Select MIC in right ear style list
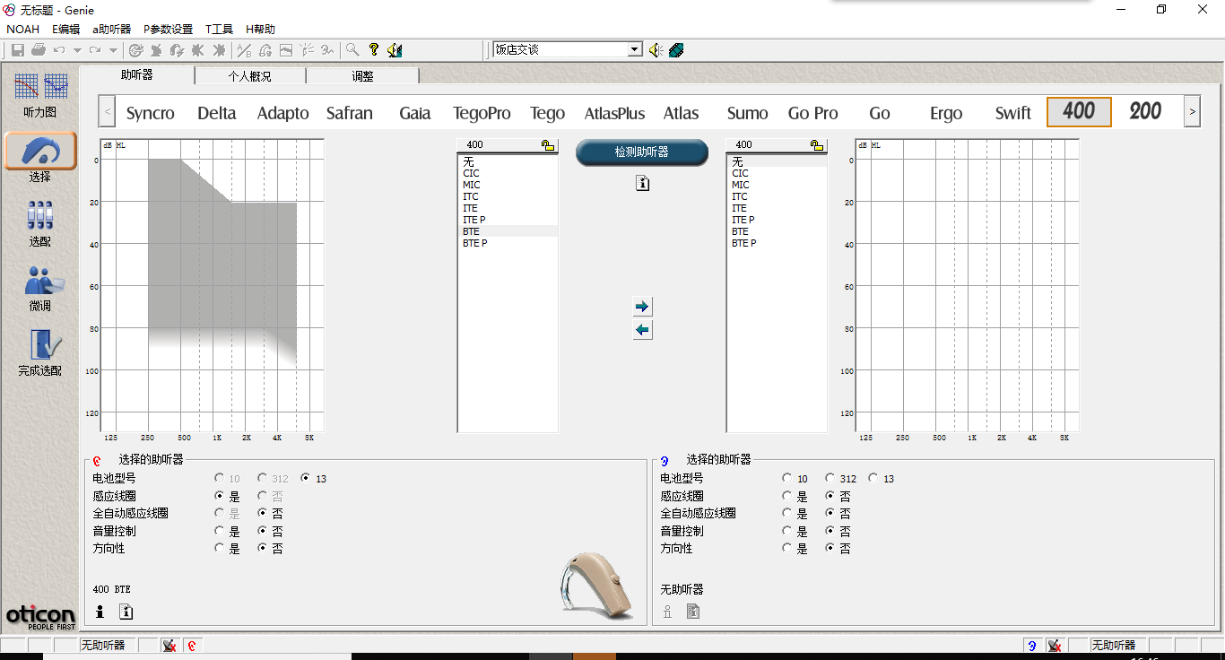 (777, 185)
